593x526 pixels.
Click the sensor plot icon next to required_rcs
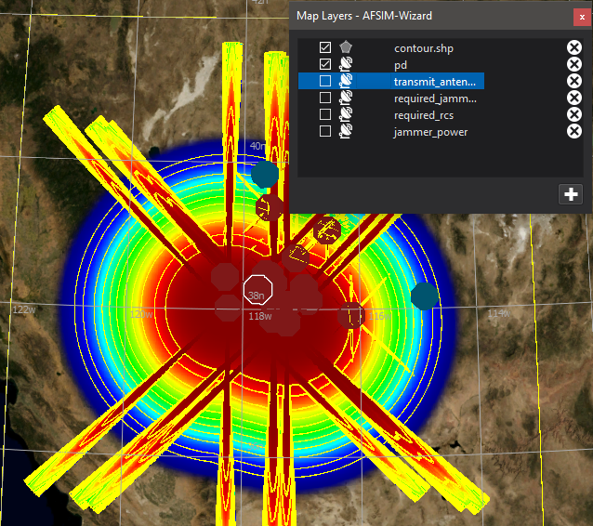pos(346,114)
